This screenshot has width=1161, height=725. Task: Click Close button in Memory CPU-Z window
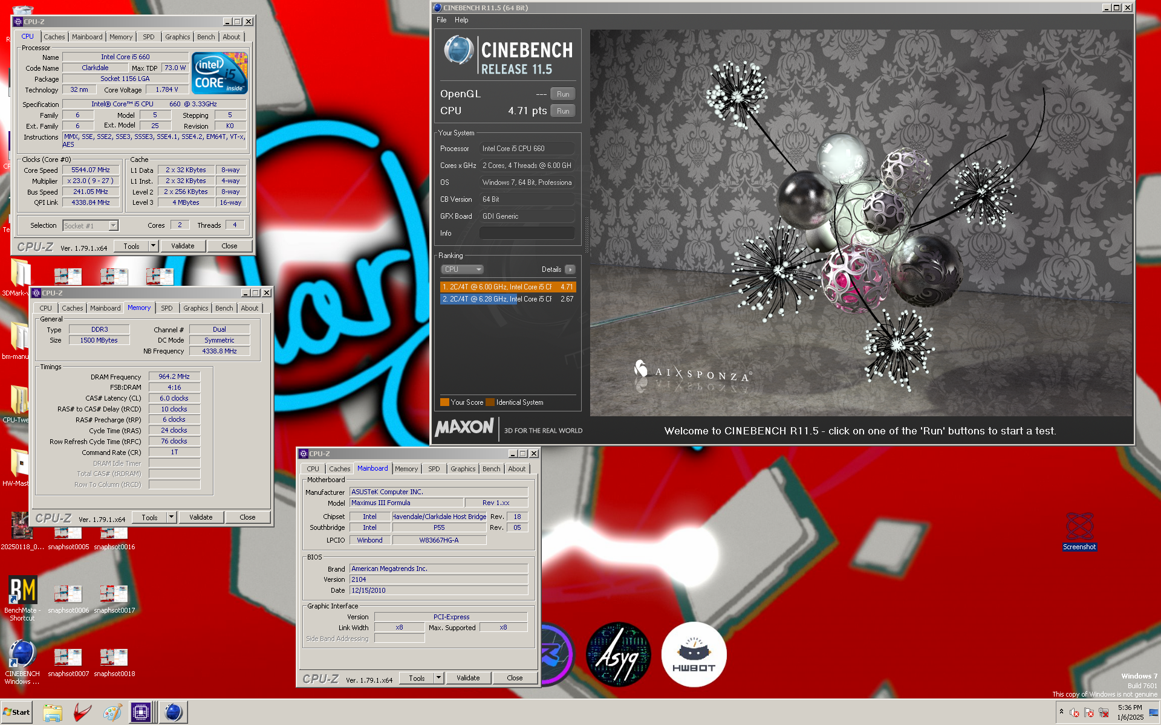pos(247,517)
